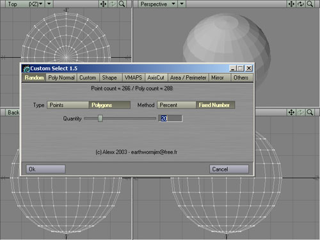This screenshot has height=240, width=320.
Task: Click the Top viewport move icon
Action: 103,4
